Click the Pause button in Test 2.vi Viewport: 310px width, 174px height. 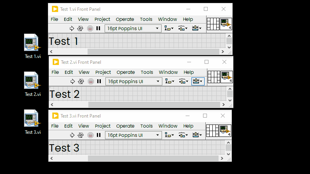99,81
